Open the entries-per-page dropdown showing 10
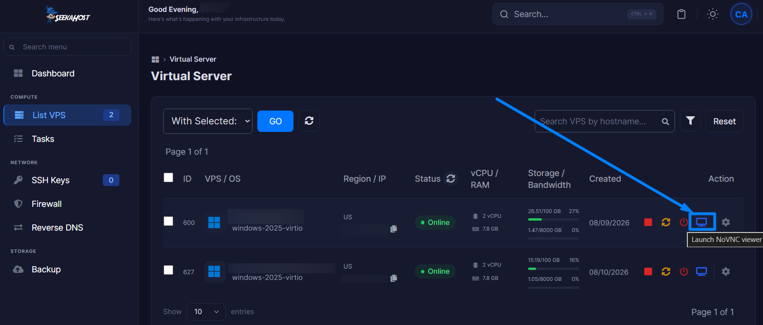 coord(206,312)
